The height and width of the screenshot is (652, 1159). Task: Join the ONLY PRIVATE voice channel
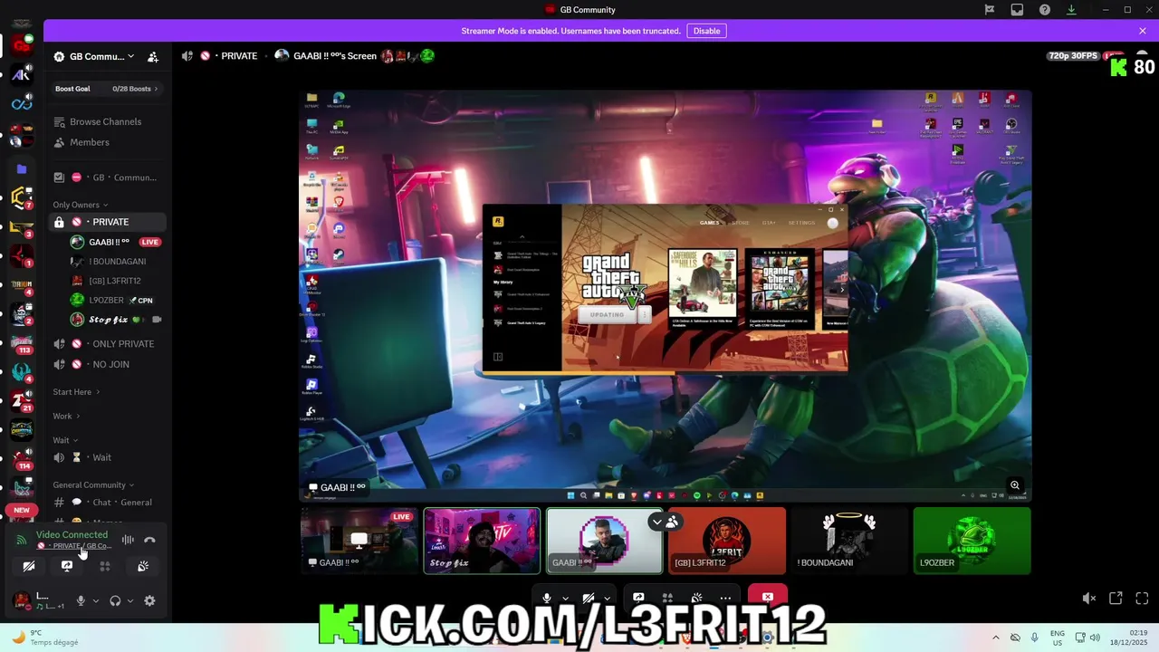point(108,344)
